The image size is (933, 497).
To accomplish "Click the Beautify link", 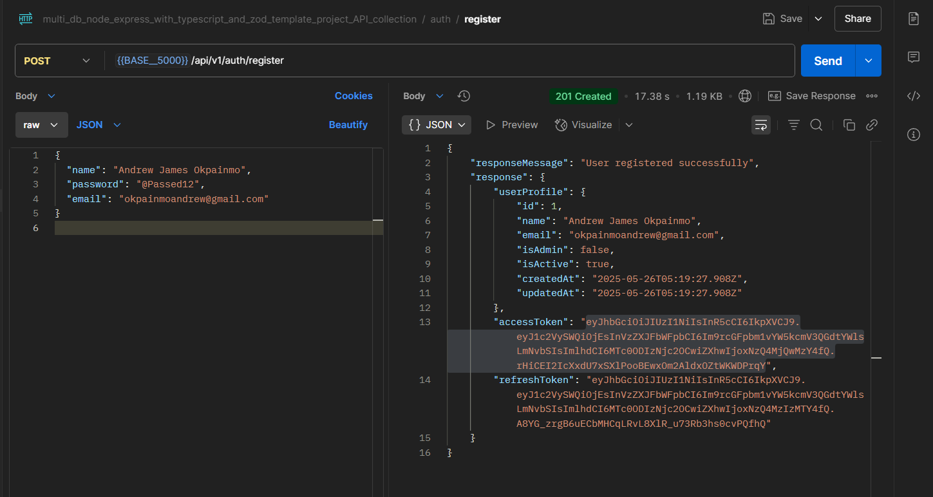I will click(348, 125).
